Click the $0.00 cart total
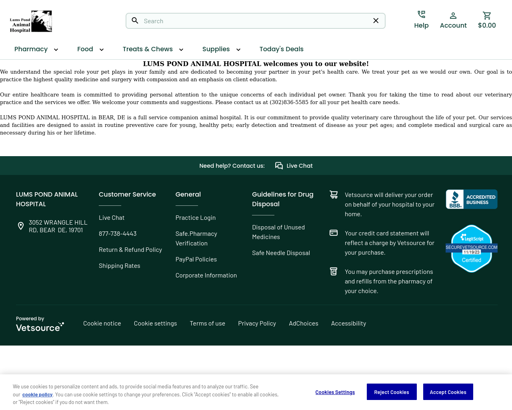Screen dimensions: 512x410 pyautogui.click(x=487, y=25)
